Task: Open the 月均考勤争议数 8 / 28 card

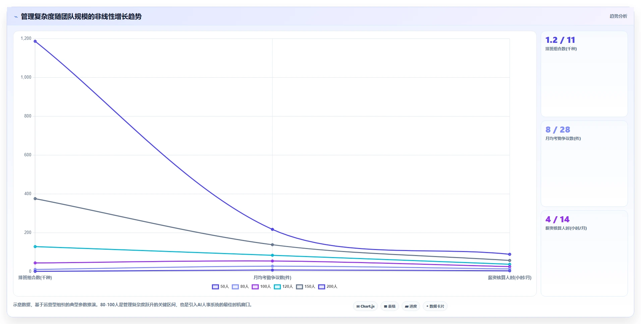Action: tap(584, 164)
